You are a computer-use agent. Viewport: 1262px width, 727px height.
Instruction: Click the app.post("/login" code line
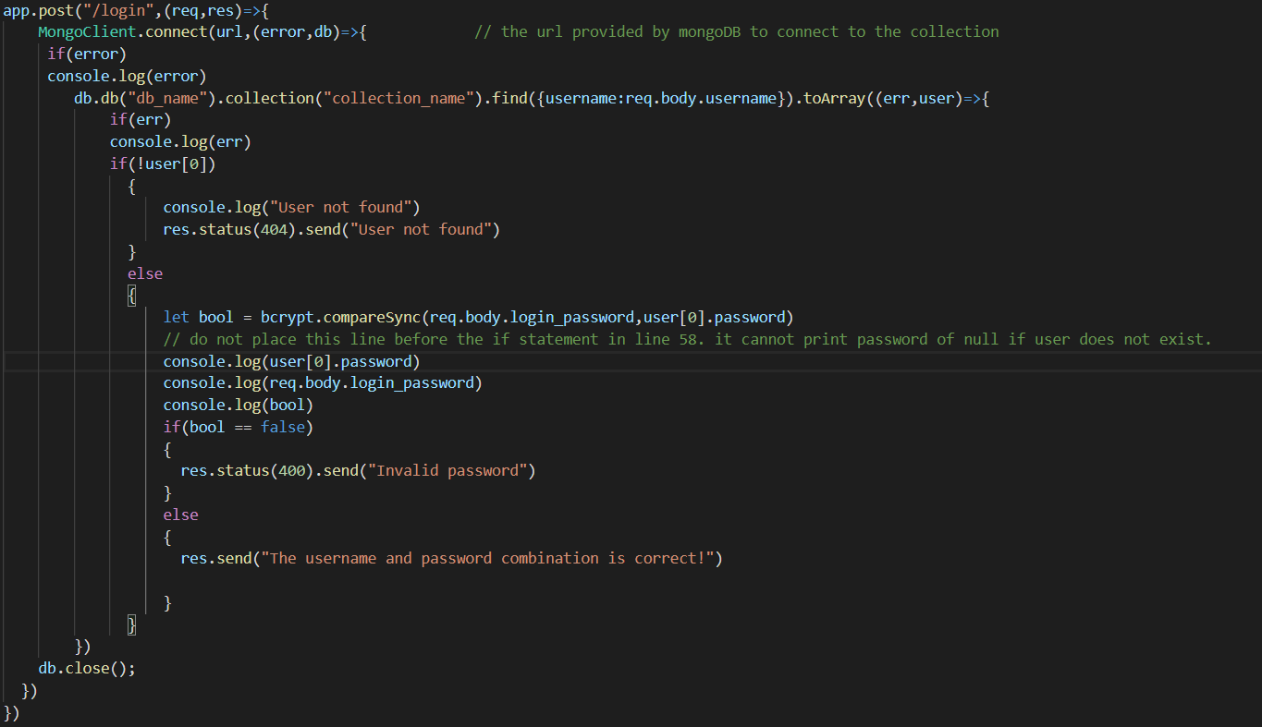click(x=136, y=9)
